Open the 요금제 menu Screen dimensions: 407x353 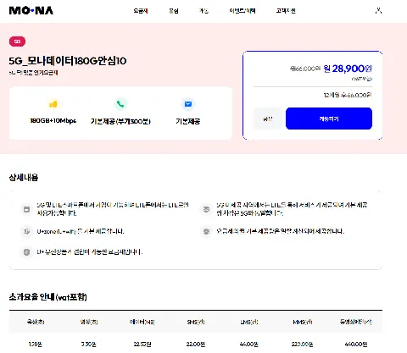141,11
